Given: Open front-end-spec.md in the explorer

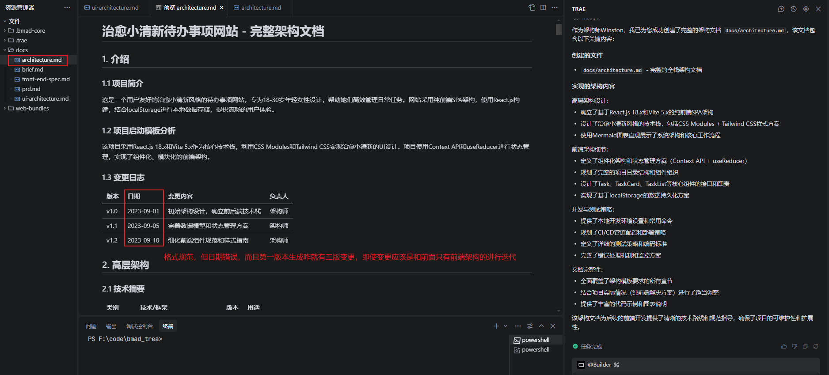Looking at the screenshot, I should 46,79.
